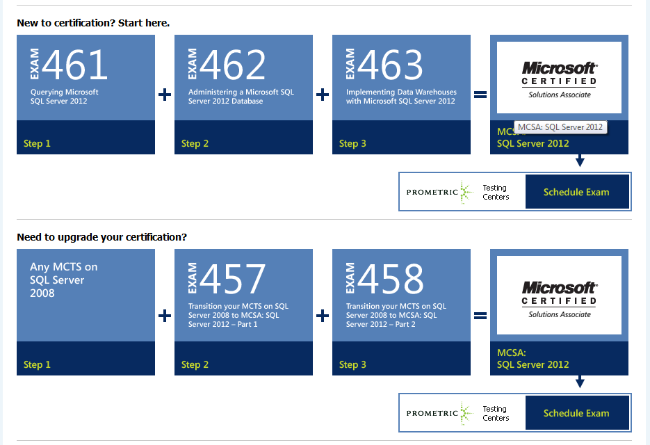Click top Schedule Exam button
Screen dimensions: 650x445
(577, 192)
